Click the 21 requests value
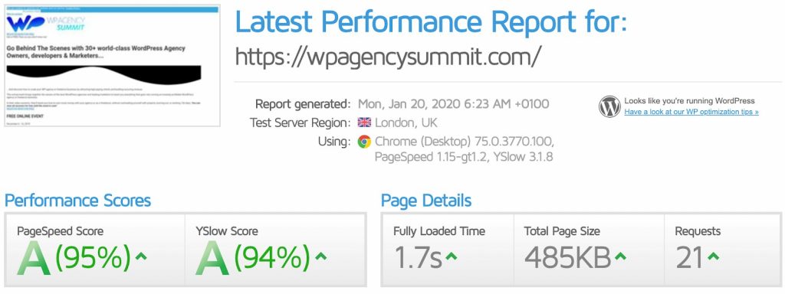 (x=689, y=259)
